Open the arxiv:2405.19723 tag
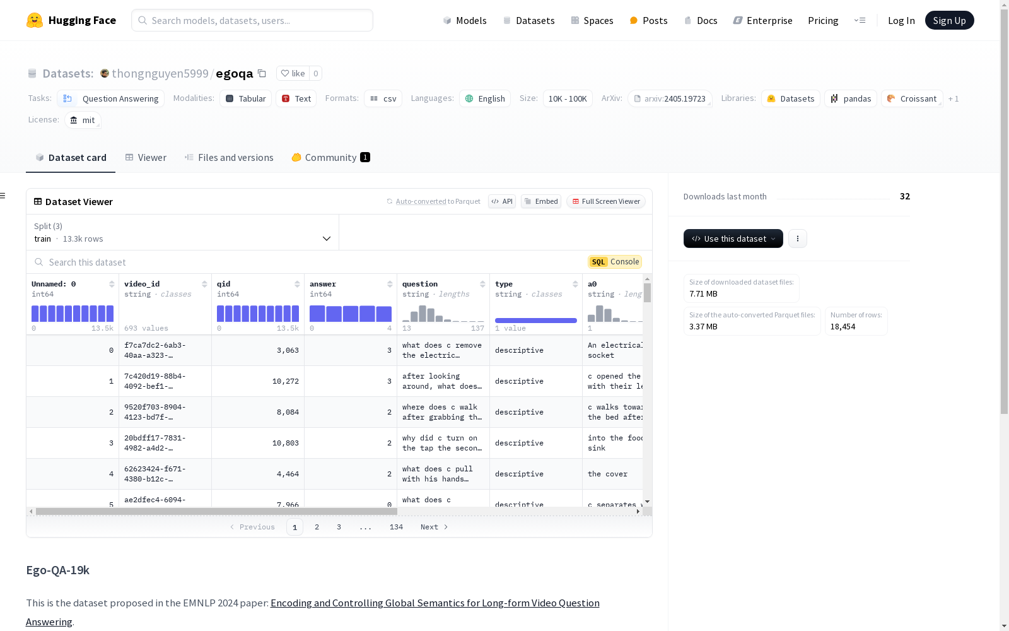Viewport: 1009px width, 631px height. coord(670,98)
